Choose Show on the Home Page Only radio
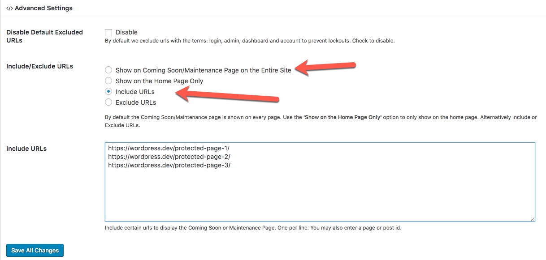The image size is (546, 260). point(108,81)
